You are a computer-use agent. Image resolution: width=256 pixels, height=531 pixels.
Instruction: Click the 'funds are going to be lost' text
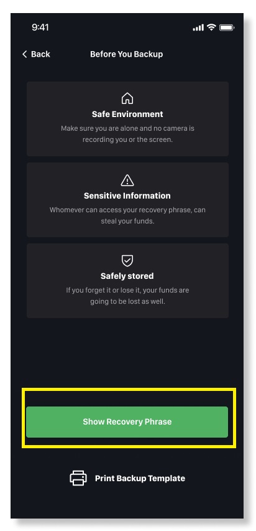pos(127,296)
